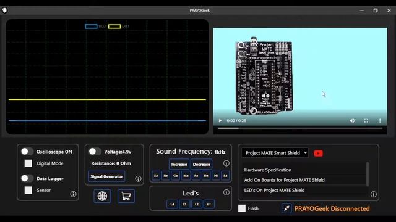
Task: Toggle the DO1 yellow legend box
Action: coord(114,26)
